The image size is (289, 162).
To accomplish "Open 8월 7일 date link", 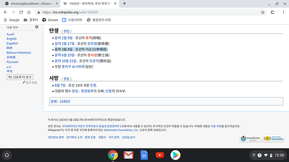I will click(x=60, y=85).
